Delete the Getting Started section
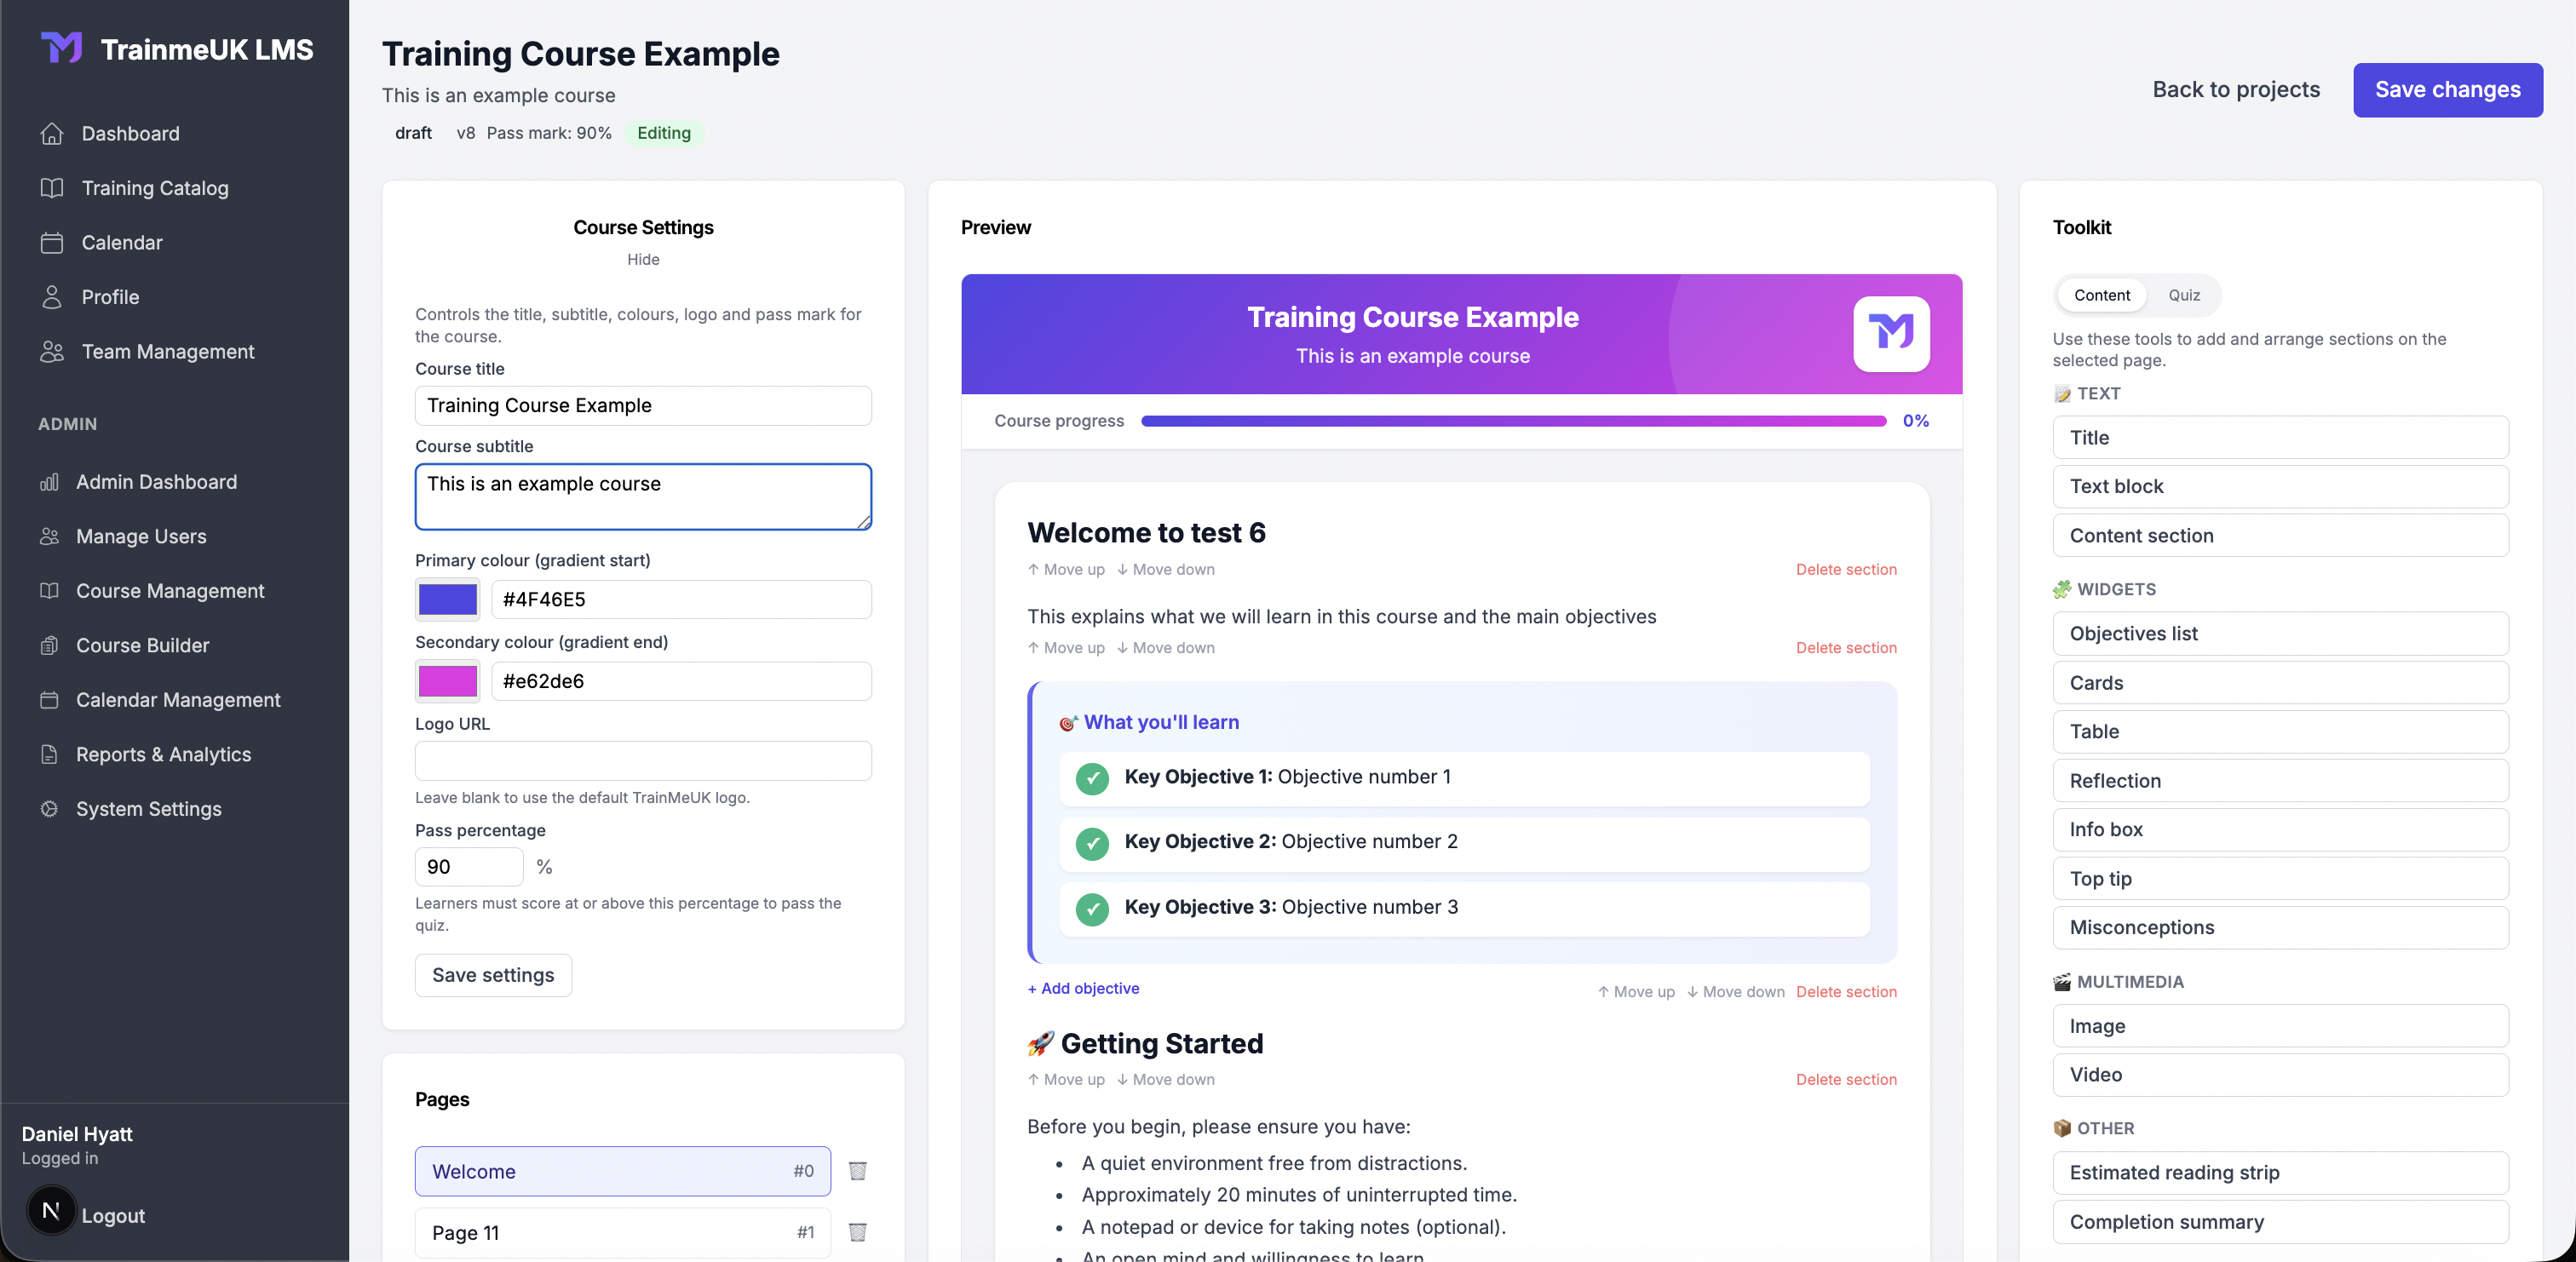The image size is (2576, 1262). pos(1846,1079)
